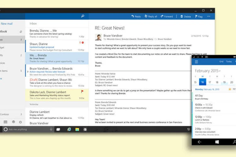Select day 16 in phone calendar
Image resolution: width=236 pixels, height=157 pixels.
point(203,82)
